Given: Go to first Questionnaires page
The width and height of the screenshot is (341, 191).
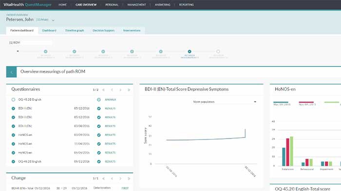Looking at the screenshot, I should [x=103, y=90].
